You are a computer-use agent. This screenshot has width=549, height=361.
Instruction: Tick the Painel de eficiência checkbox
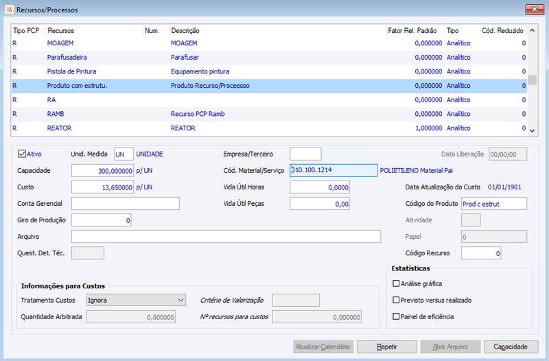coord(396,316)
